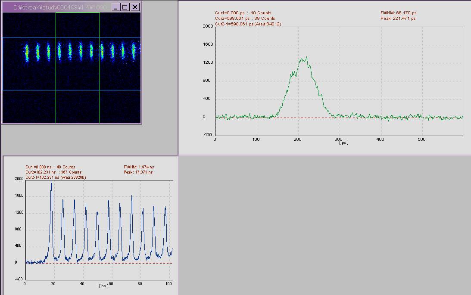Maximize the streak image window
Viewport: 471px width, 295px height.
[125, 7]
